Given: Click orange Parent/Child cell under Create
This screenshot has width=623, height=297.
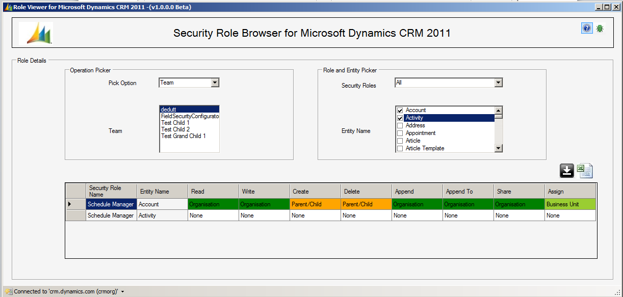Looking at the screenshot, I should click(x=315, y=204).
